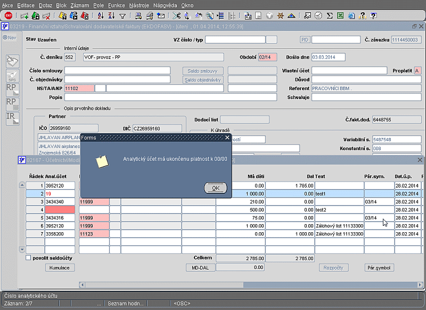Viewport: 426px width, 310px height.
Task: Open the Akce menu
Action: [7, 5]
